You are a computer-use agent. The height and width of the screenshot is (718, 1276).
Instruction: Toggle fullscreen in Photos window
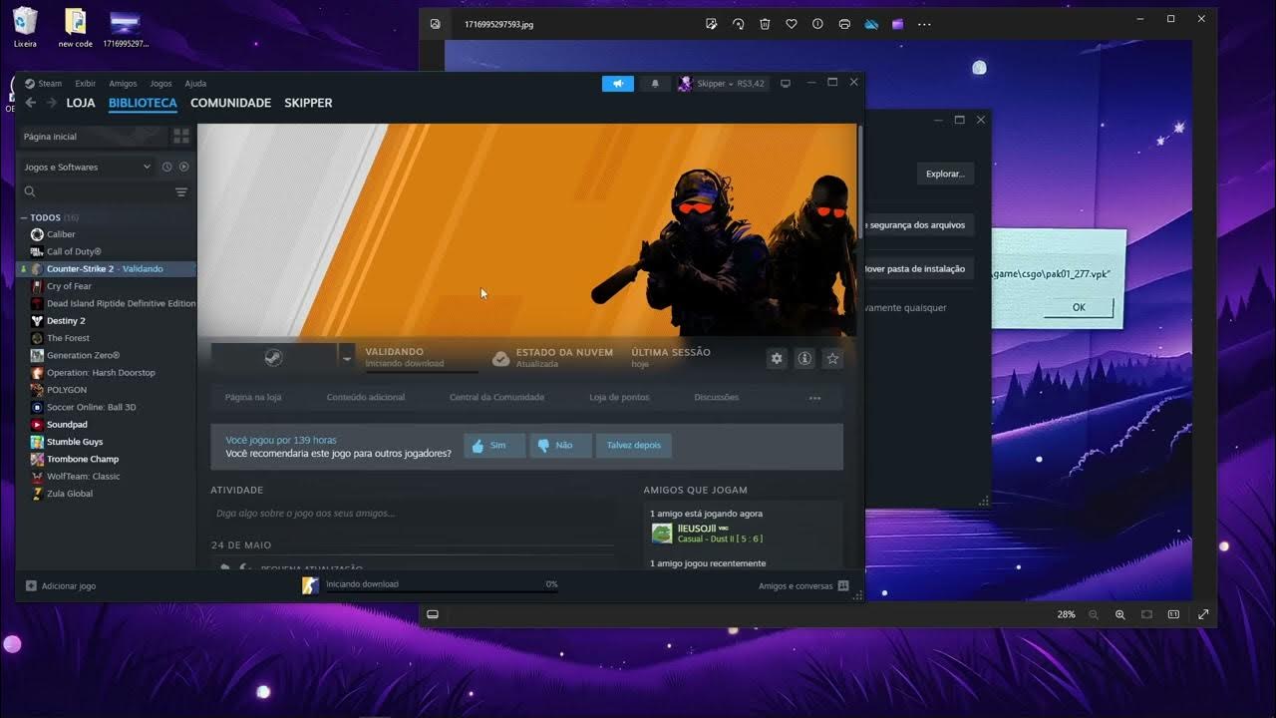click(x=1203, y=614)
